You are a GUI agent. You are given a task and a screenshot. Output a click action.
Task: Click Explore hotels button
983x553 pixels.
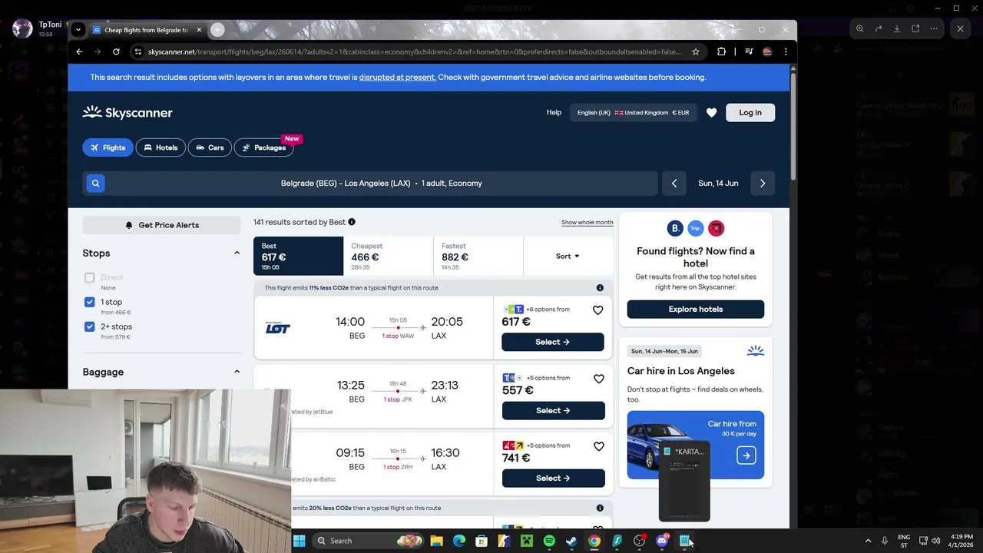pos(696,309)
